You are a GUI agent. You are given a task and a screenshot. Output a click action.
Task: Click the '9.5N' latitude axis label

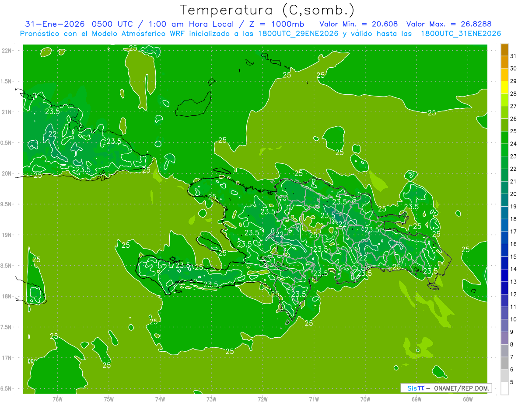coord(7,204)
